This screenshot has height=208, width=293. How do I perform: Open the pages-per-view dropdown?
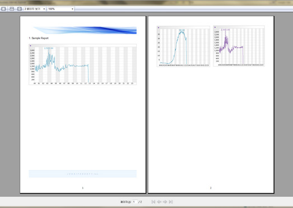[x=35, y=9]
